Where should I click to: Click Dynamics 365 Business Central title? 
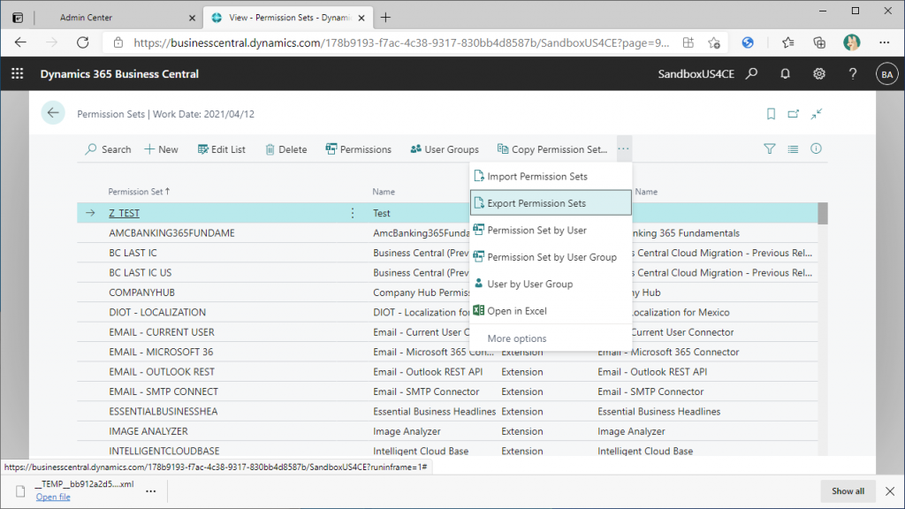click(x=119, y=74)
